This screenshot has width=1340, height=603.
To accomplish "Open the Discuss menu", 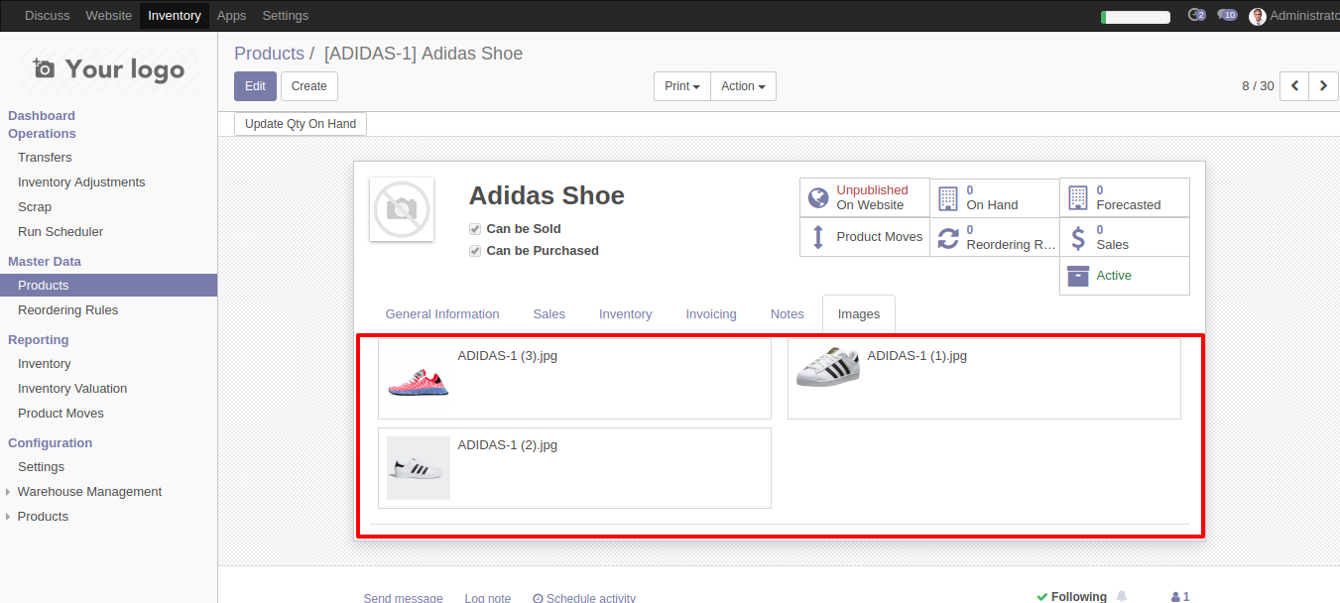I will point(48,16).
